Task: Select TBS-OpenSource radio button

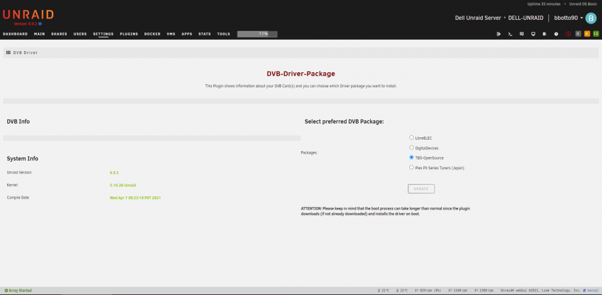Action: coord(412,158)
